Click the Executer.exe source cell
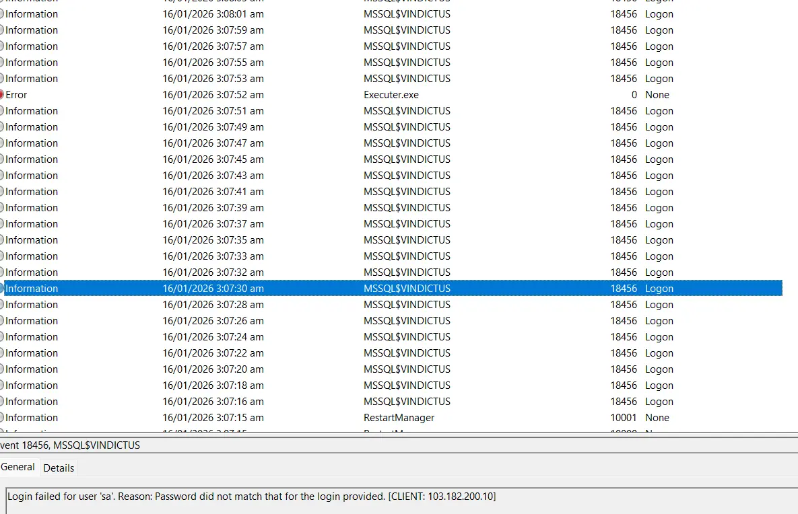The height and width of the screenshot is (514, 798). [391, 95]
